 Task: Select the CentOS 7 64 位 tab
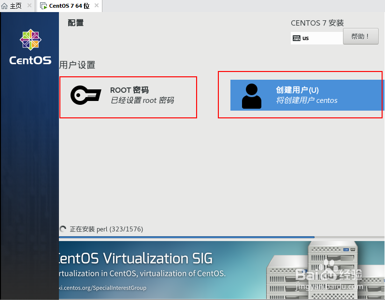[x=70, y=6]
